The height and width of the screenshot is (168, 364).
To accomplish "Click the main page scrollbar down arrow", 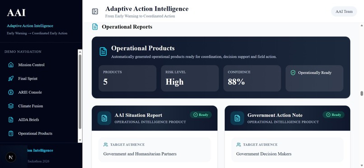I will point(362,166).
